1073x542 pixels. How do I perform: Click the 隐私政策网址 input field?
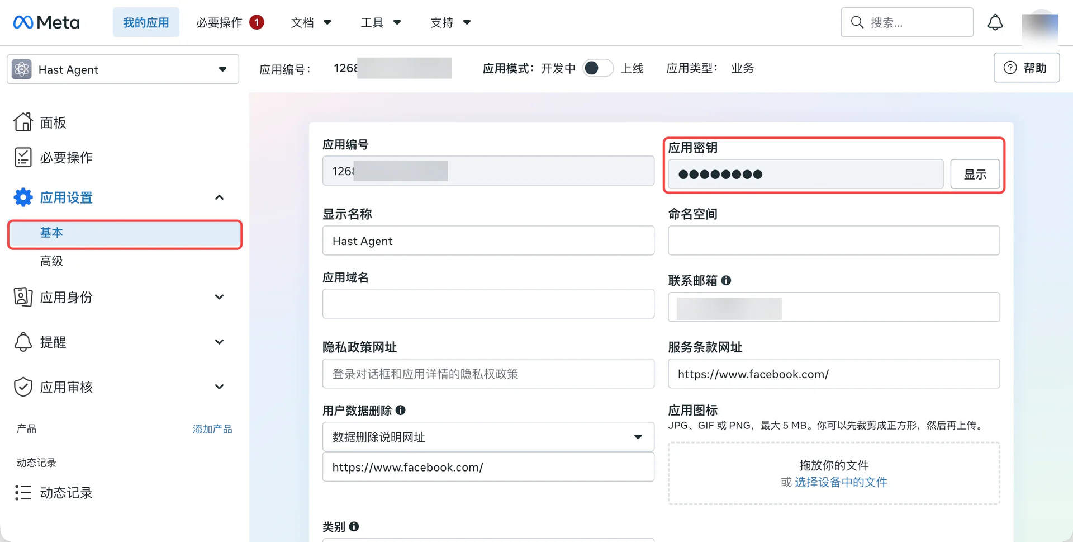[x=488, y=374]
